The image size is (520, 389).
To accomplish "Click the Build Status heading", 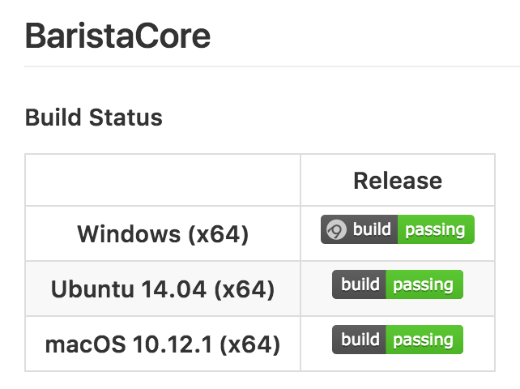I will [94, 118].
